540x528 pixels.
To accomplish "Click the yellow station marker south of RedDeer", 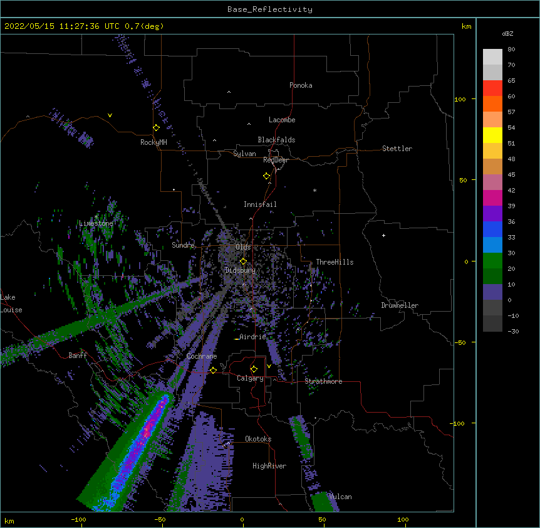I will 267,176.
